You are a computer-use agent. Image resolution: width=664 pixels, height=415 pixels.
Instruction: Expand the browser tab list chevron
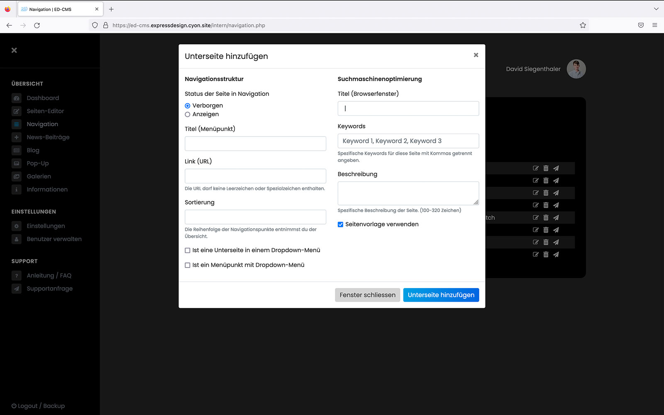(x=656, y=9)
